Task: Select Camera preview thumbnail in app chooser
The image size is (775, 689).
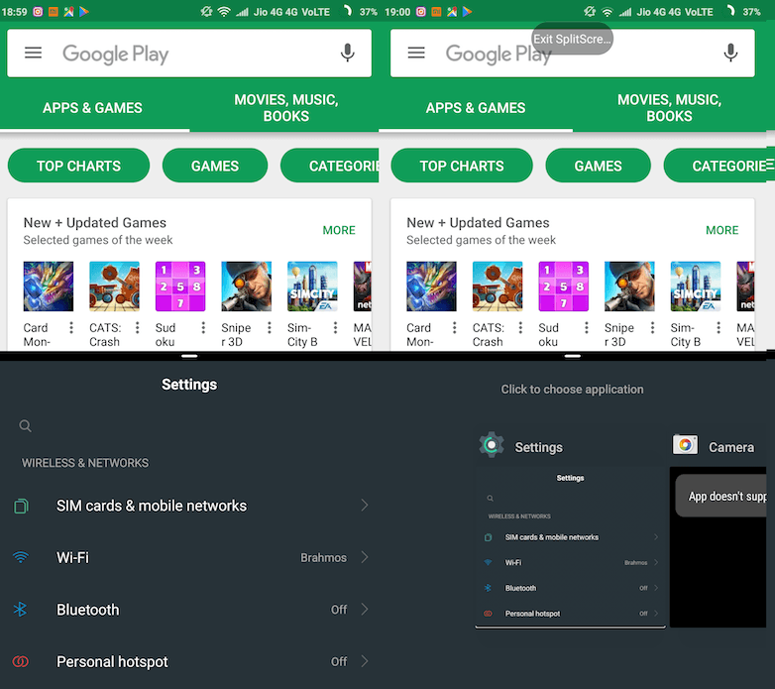Action: click(x=719, y=547)
